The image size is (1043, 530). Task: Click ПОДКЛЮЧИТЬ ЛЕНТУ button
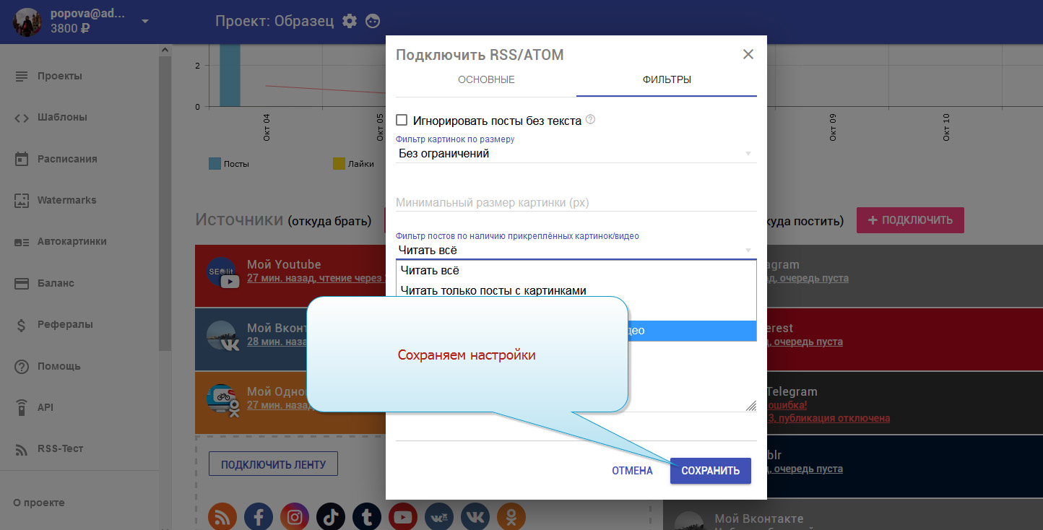(x=273, y=464)
